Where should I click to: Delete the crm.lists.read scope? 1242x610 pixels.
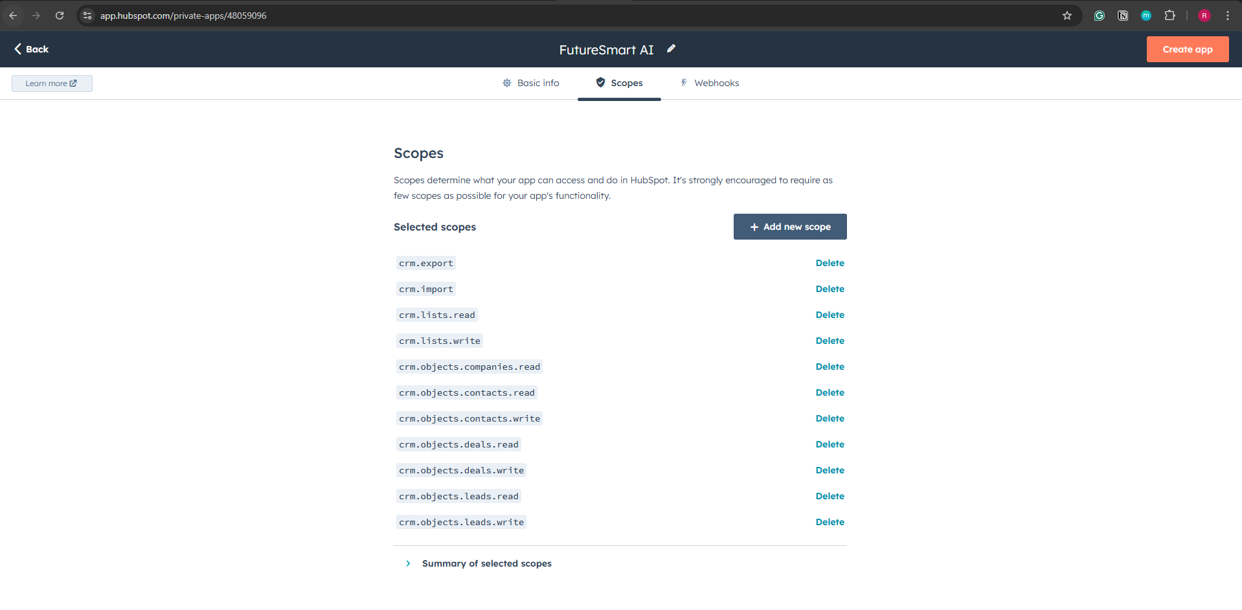pyautogui.click(x=830, y=315)
